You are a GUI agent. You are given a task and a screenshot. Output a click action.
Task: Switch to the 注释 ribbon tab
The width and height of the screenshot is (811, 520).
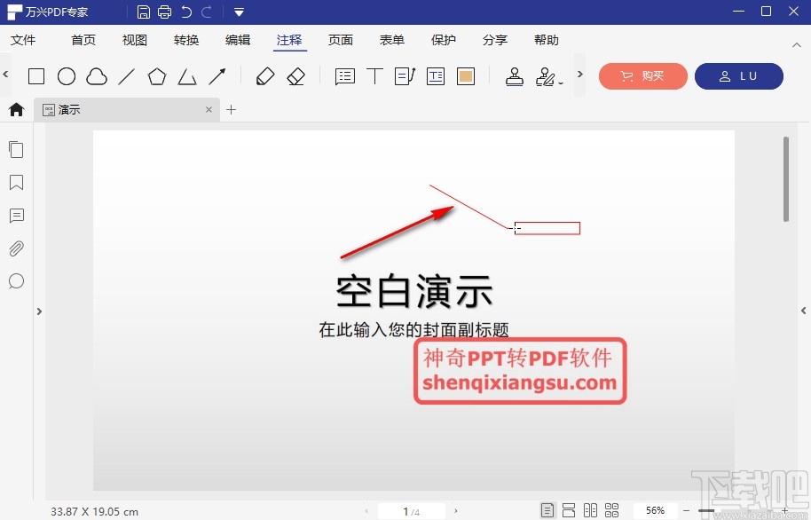[x=288, y=40]
